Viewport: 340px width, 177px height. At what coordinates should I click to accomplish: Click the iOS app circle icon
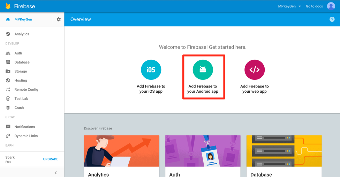(151, 70)
